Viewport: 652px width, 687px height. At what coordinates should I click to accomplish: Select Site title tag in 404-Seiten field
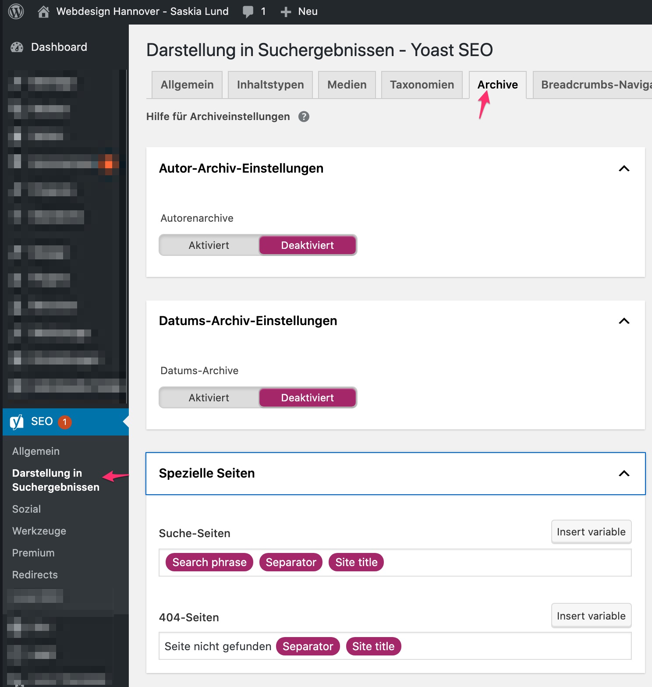click(x=373, y=647)
